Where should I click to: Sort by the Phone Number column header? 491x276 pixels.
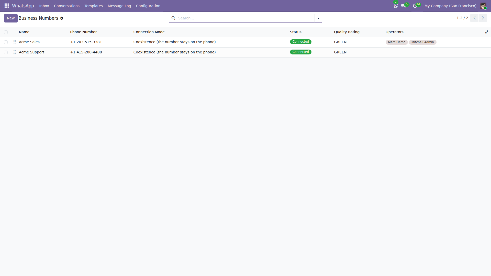83,32
